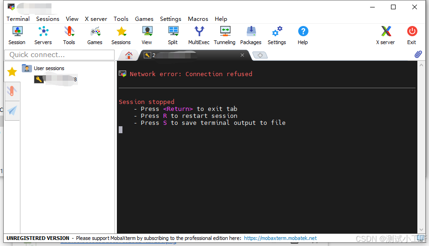Select the Tools knife sidebar tab

(x=12, y=91)
